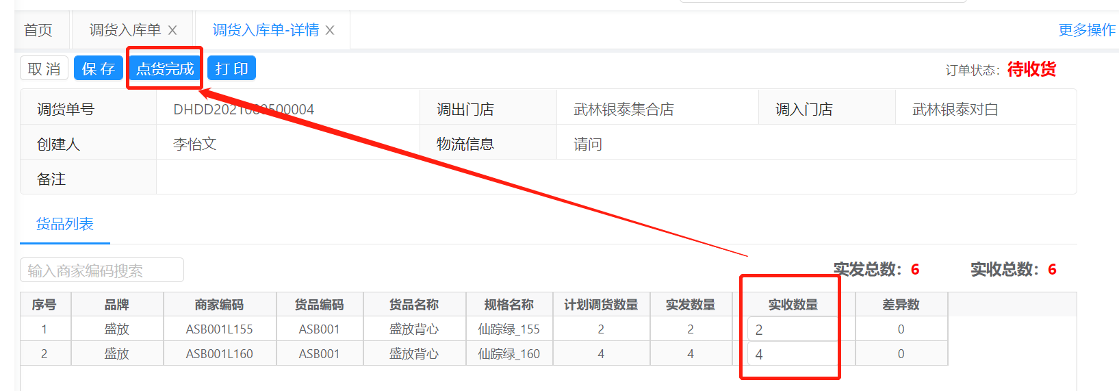Viewport: 1119px width, 391px height.
Task: Select the ASB001L155 merchant code cell
Action: coord(219,329)
